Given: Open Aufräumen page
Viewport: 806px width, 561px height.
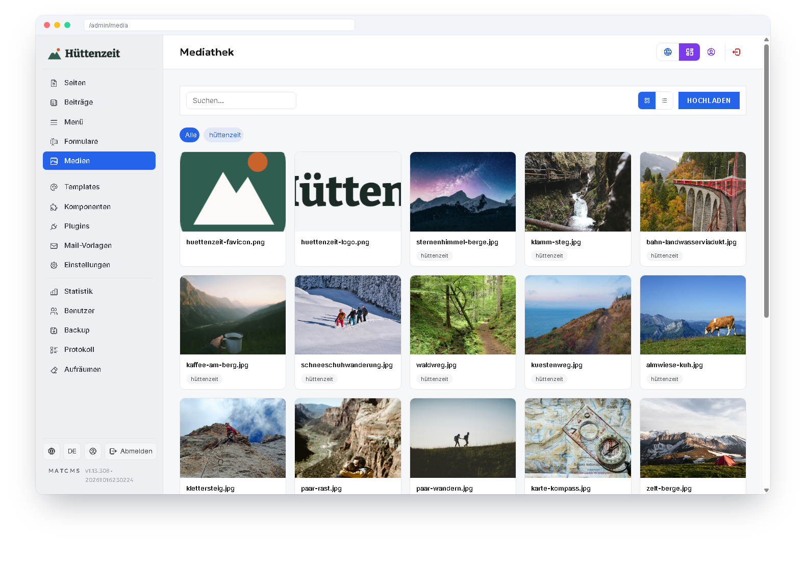Looking at the screenshot, I should tap(99, 369).
